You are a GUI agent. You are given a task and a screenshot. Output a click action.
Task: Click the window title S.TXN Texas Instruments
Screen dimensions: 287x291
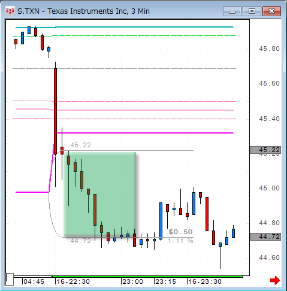[83, 11]
